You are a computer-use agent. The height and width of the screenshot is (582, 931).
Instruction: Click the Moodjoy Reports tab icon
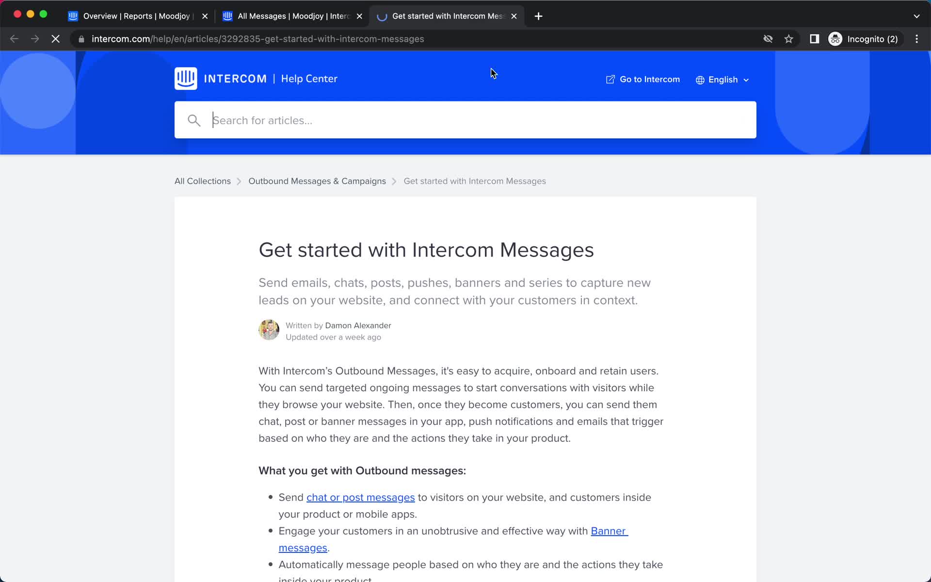tap(73, 16)
